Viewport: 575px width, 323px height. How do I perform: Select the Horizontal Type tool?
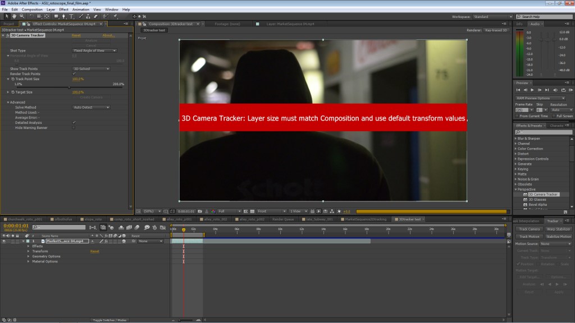(x=72, y=16)
